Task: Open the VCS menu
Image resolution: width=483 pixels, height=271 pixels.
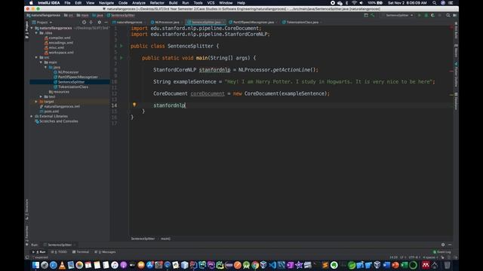Action: 211,3
